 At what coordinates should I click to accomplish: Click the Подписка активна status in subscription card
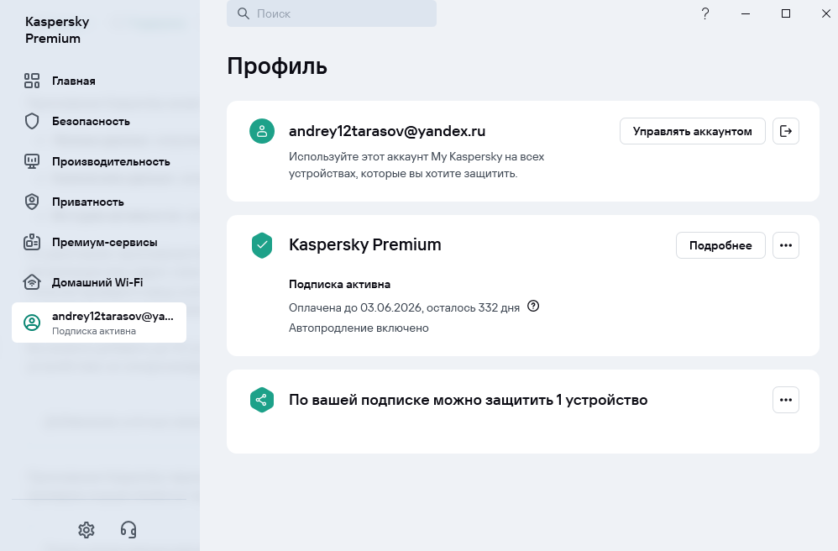click(339, 284)
